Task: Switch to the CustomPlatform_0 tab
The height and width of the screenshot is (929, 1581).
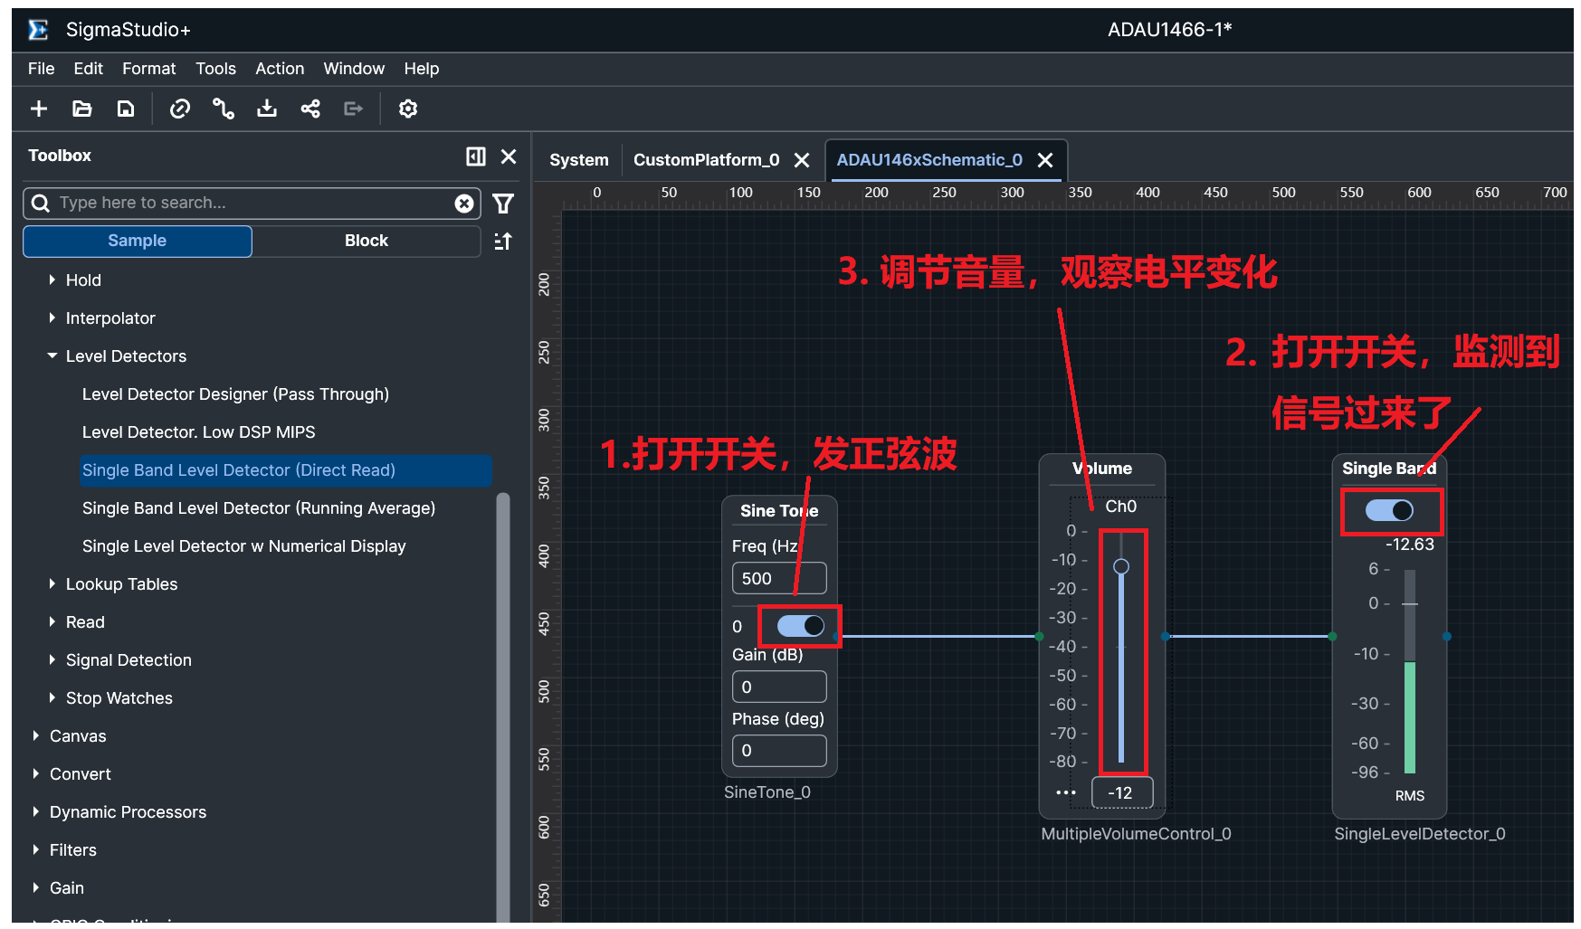Action: point(706,160)
